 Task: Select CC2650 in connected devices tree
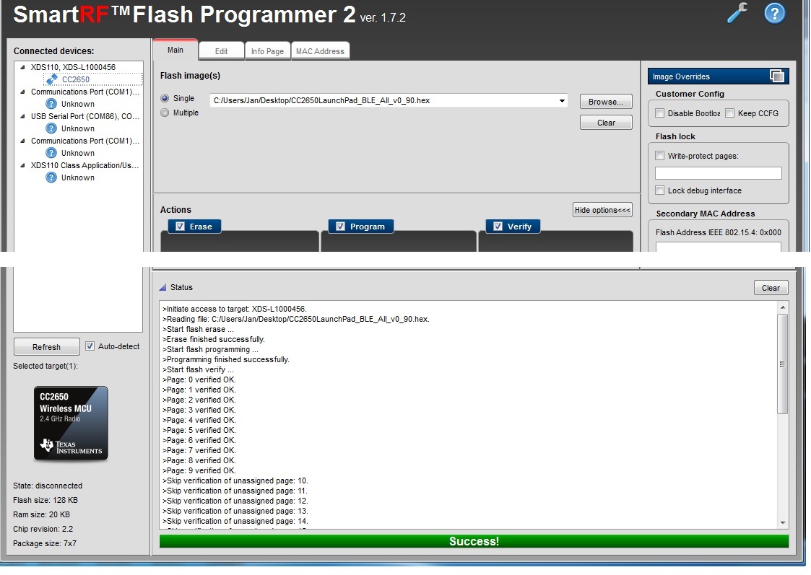(76, 79)
